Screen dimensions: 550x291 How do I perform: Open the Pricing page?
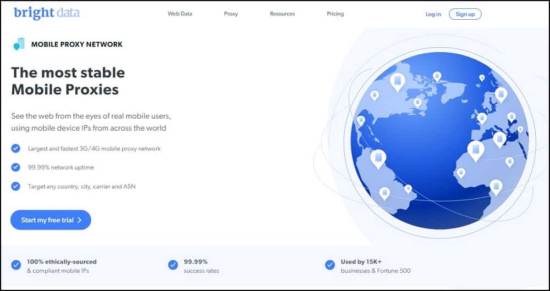(x=335, y=14)
